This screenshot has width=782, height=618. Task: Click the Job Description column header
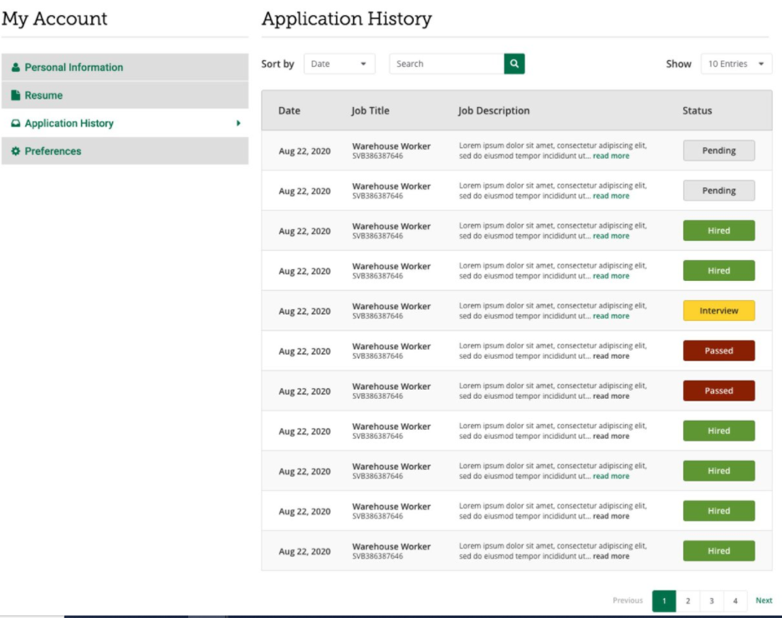[x=493, y=110]
